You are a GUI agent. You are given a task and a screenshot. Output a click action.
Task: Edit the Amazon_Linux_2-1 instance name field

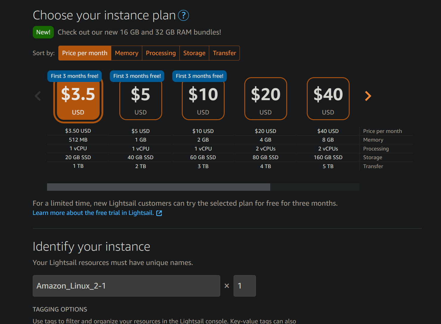[126, 286]
